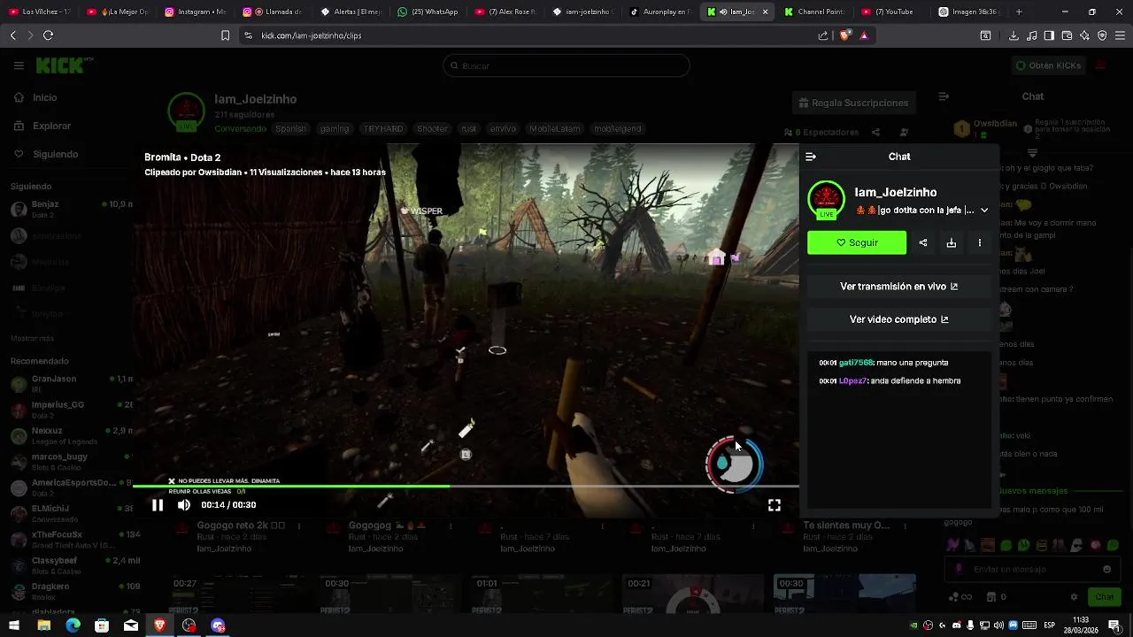Open Brave Playlist music note icon
This screenshot has height=637, width=1133.
(x=1031, y=35)
